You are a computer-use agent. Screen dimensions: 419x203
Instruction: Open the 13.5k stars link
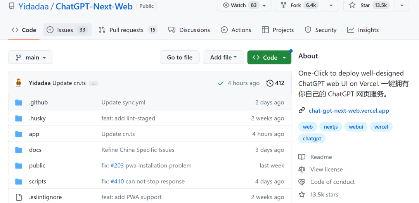(x=324, y=194)
